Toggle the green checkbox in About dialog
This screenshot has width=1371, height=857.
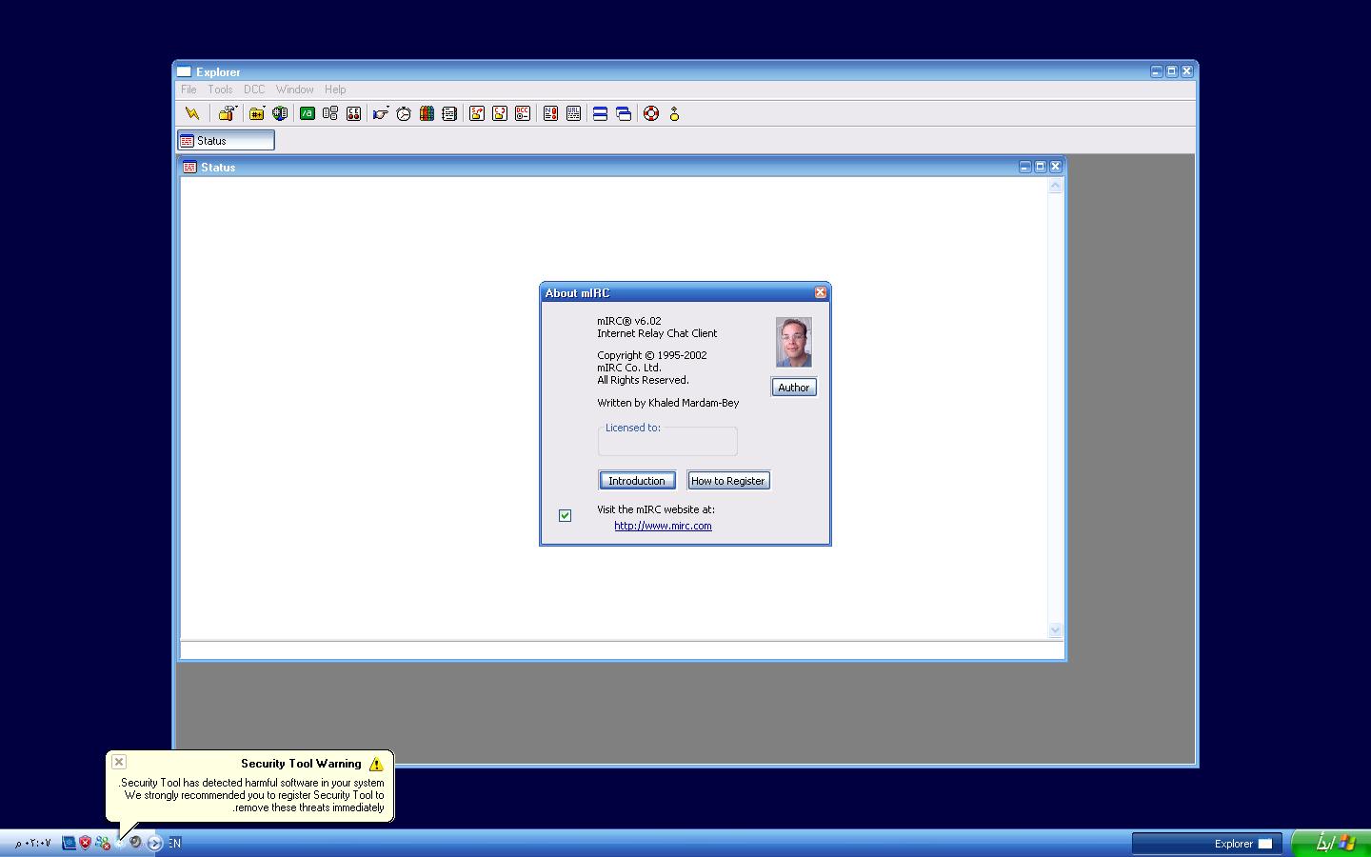point(565,515)
